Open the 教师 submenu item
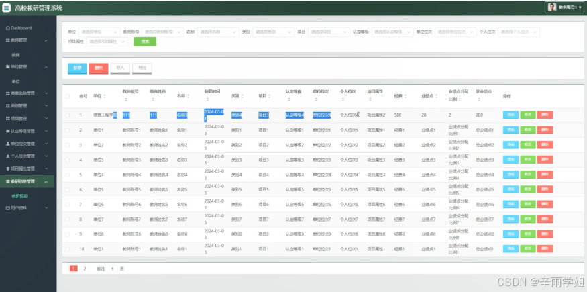The width and height of the screenshot is (587, 292). click(15, 55)
